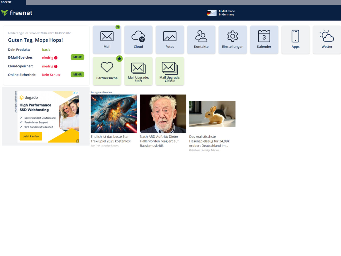Image resolution: width=341 pixels, height=256 pixels.
Task: Click MEHR next to E-Mail-Speicher
Action: 77,57
